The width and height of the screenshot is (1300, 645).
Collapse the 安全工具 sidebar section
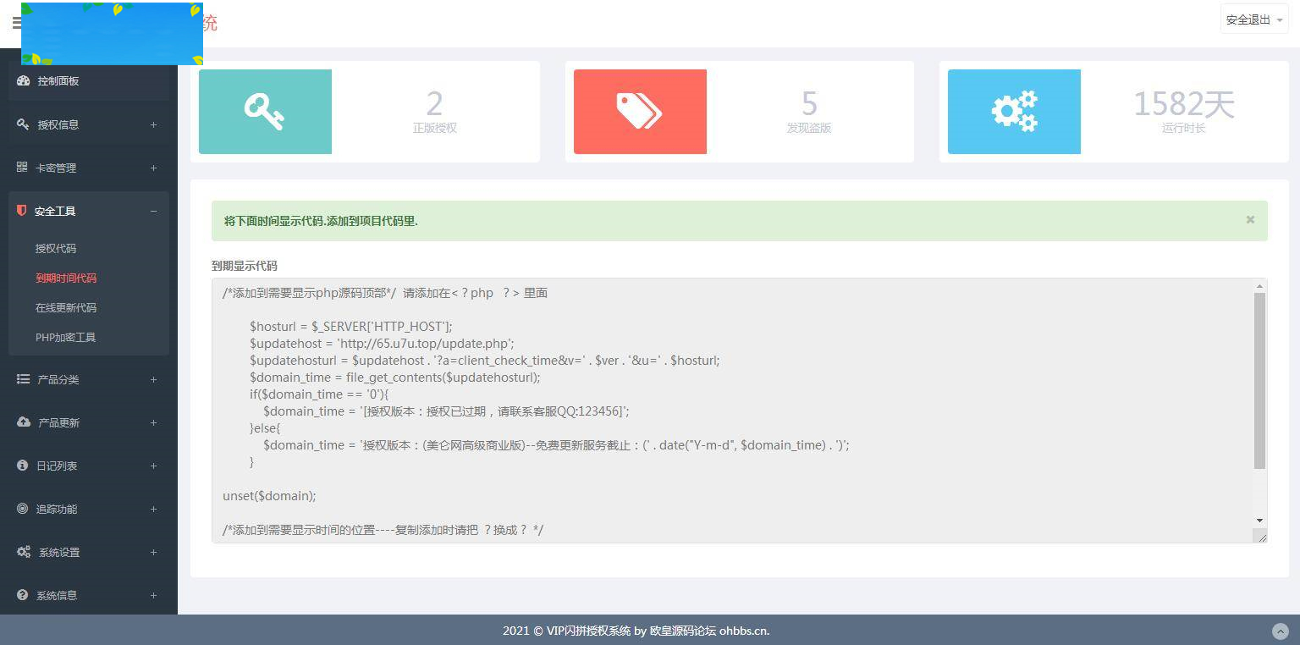click(153, 211)
